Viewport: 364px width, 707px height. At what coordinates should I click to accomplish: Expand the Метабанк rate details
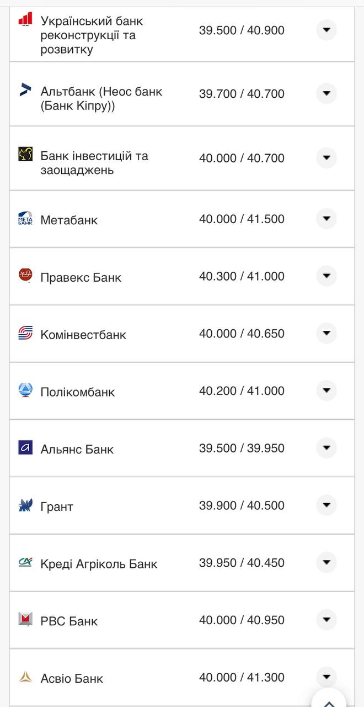(x=326, y=219)
